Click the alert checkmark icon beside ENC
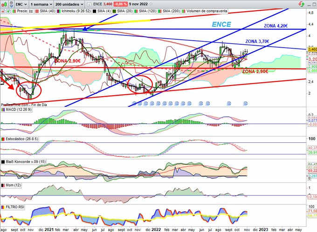This screenshot has width=317, height=232. click(x=12, y=4)
